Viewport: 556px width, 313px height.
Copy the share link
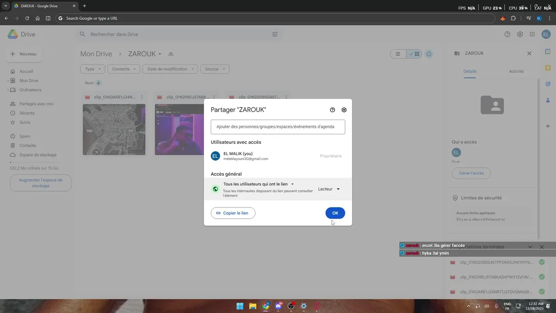point(233,213)
